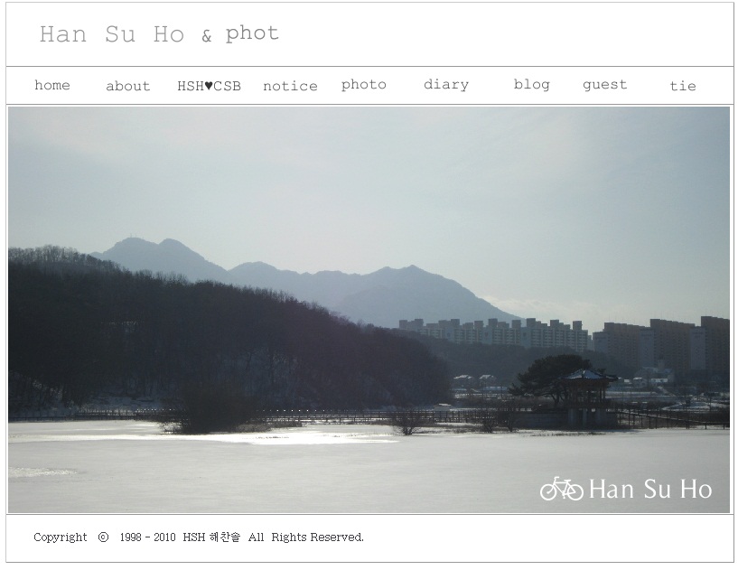
Task: Open the HSH♥CSB menu item
Action: tap(209, 86)
